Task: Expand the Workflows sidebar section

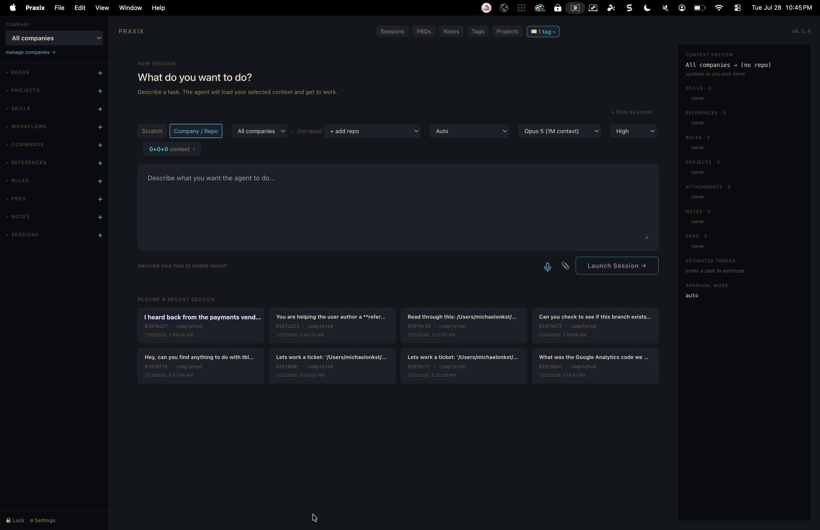Action: pyautogui.click(x=29, y=127)
